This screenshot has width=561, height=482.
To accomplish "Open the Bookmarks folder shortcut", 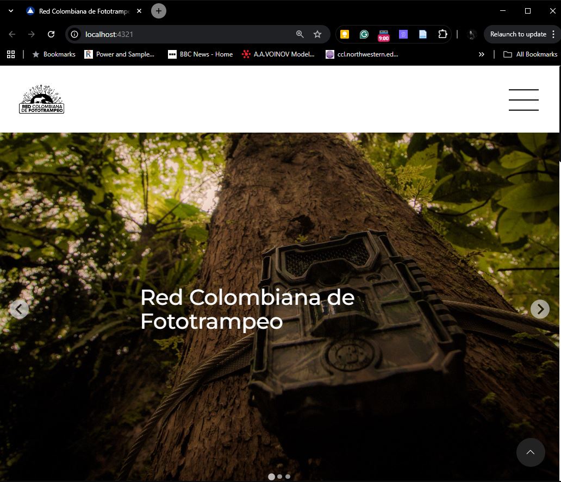I will (x=54, y=54).
